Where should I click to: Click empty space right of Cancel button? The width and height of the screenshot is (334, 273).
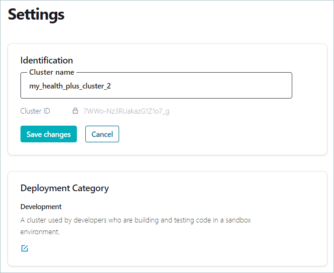(209, 134)
